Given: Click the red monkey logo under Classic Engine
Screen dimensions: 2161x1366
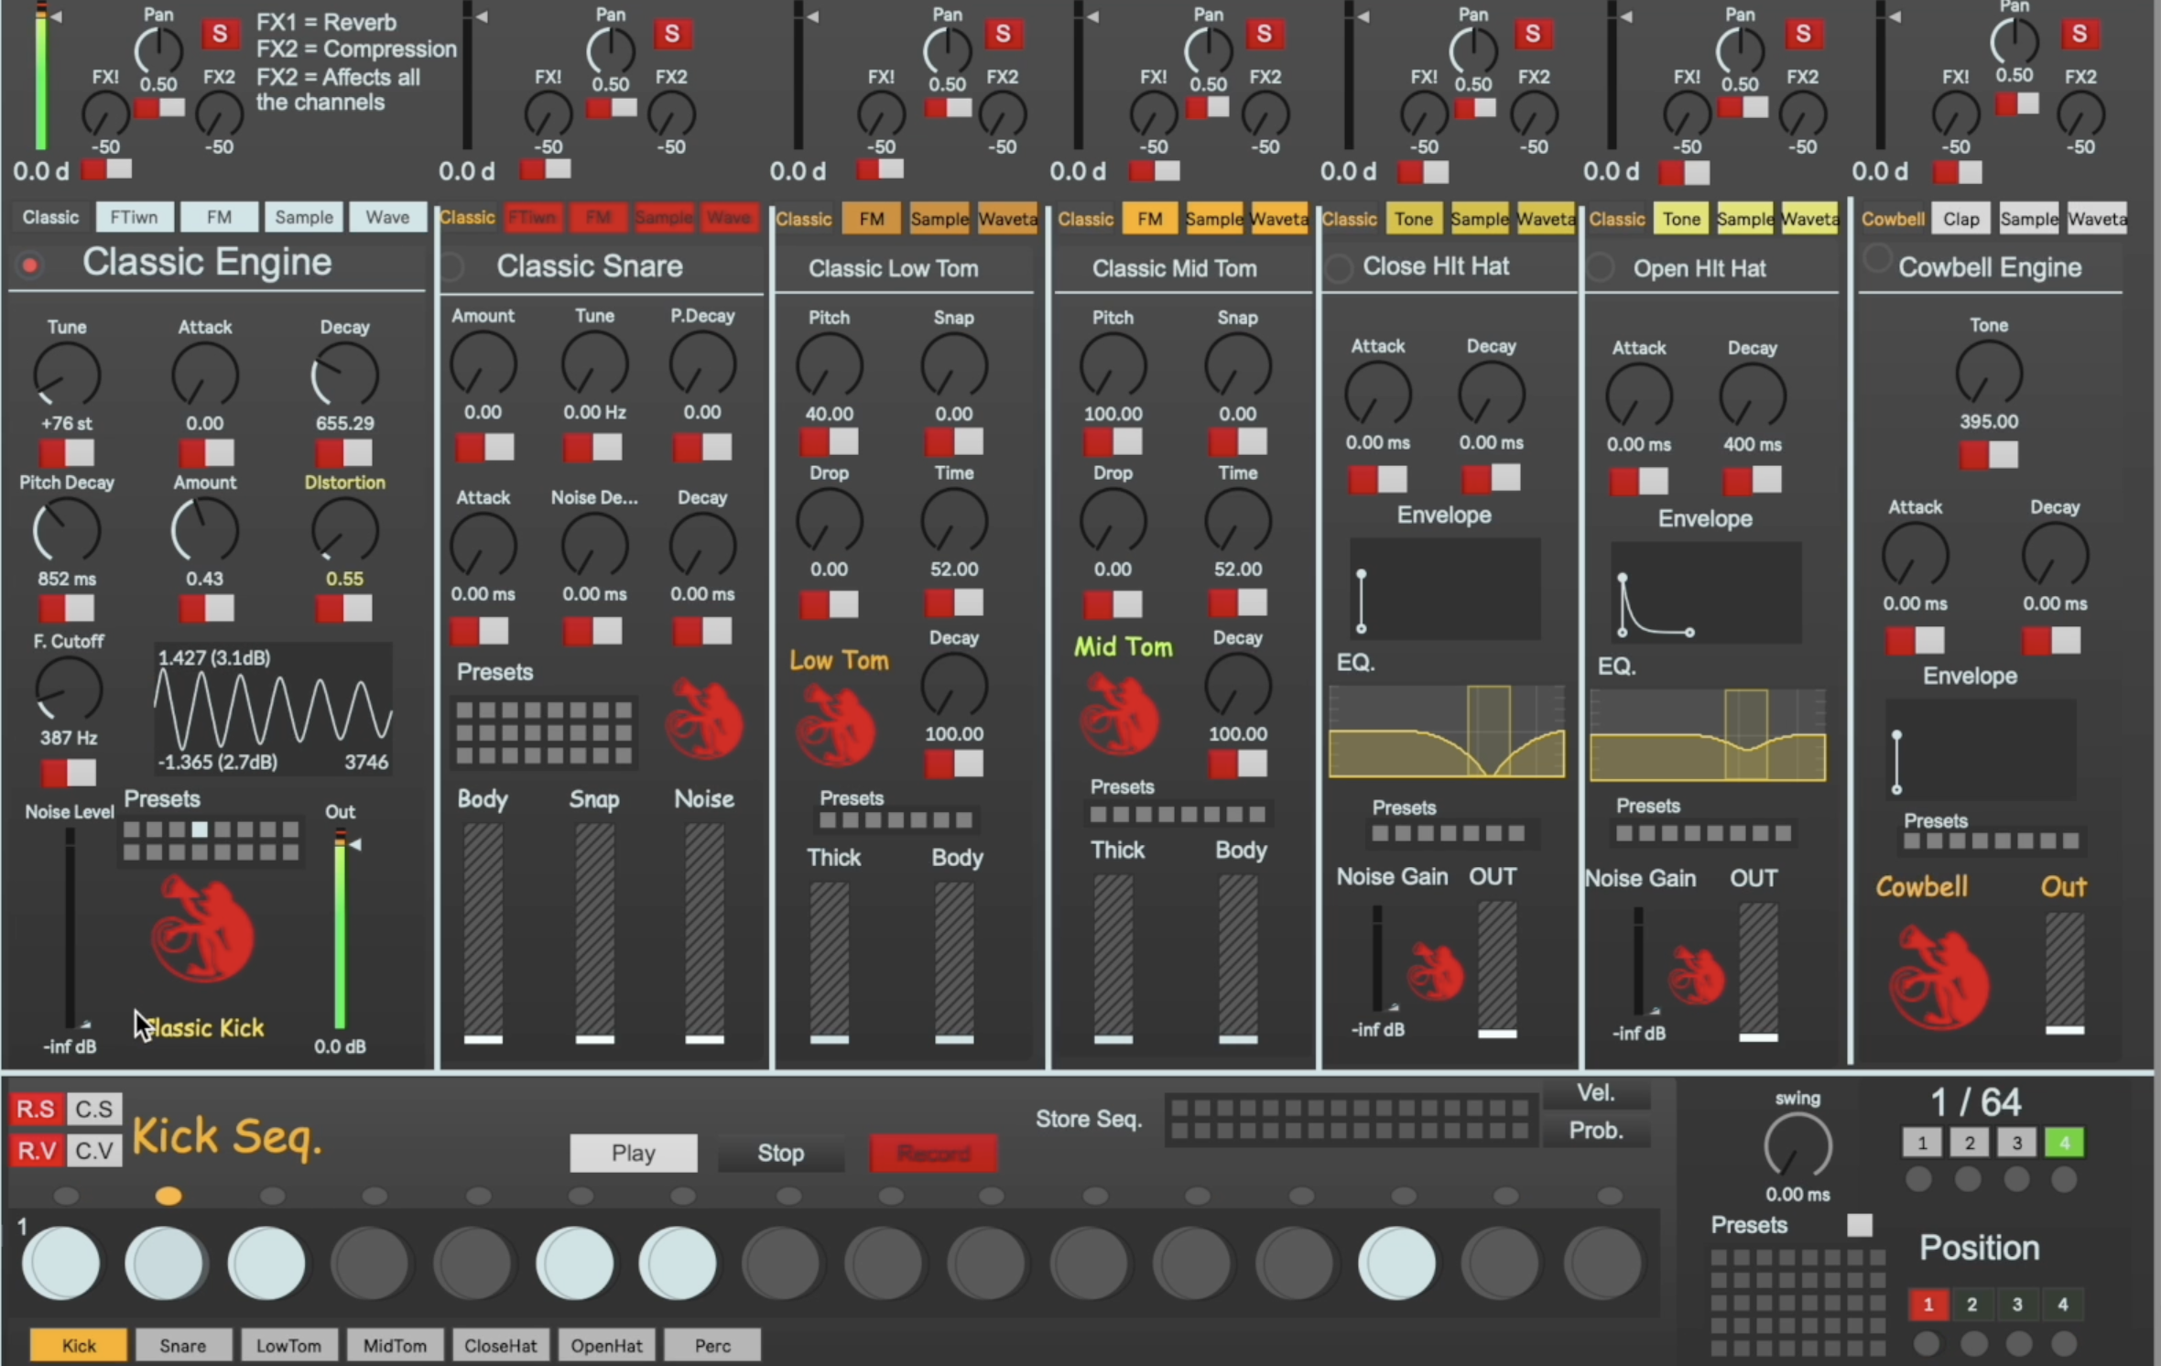Looking at the screenshot, I should pyautogui.click(x=203, y=930).
